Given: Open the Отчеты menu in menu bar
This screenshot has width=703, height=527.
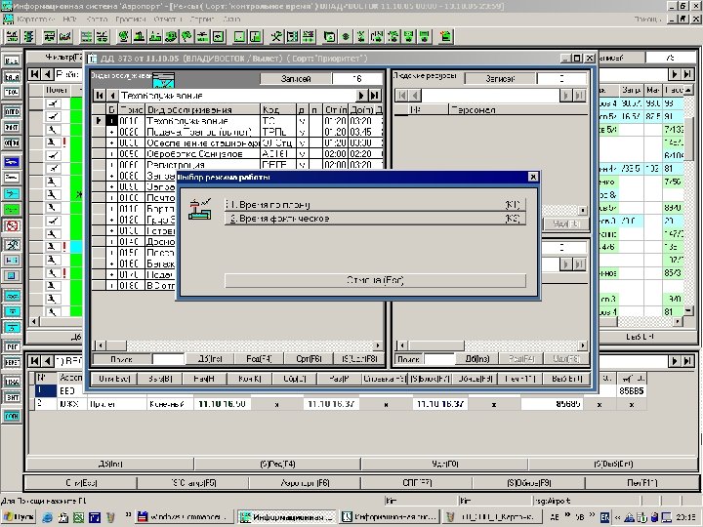Looking at the screenshot, I should click(167, 20).
